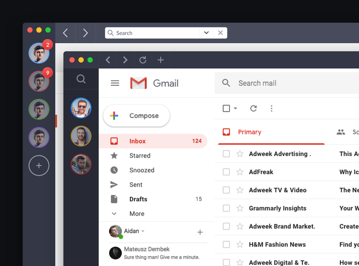The width and height of the screenshot is (359, 266).
Task: Click the Search mail magnifier icon
Action: click(226, 83)
